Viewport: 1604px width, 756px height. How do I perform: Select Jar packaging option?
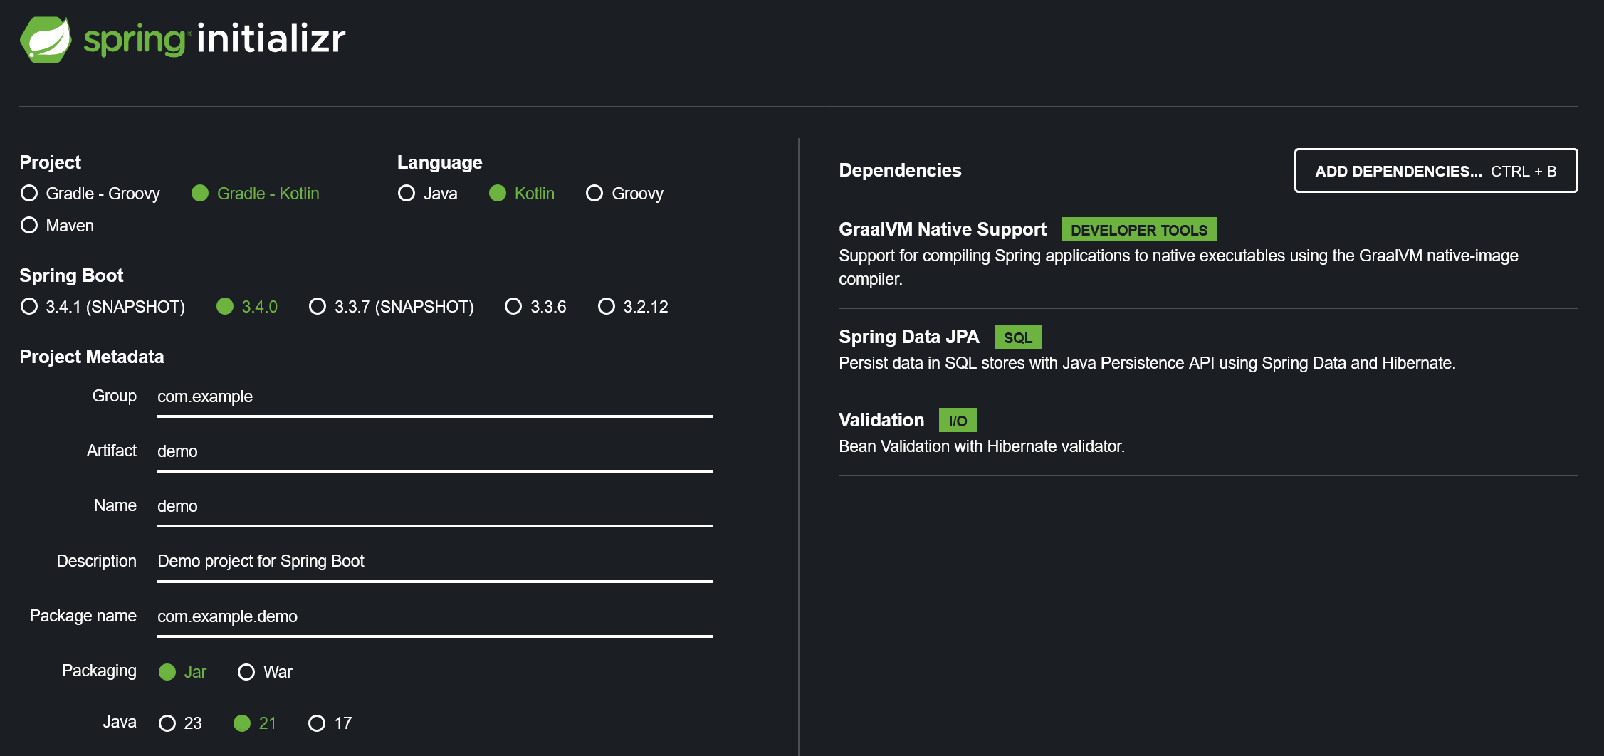[182, 672]
